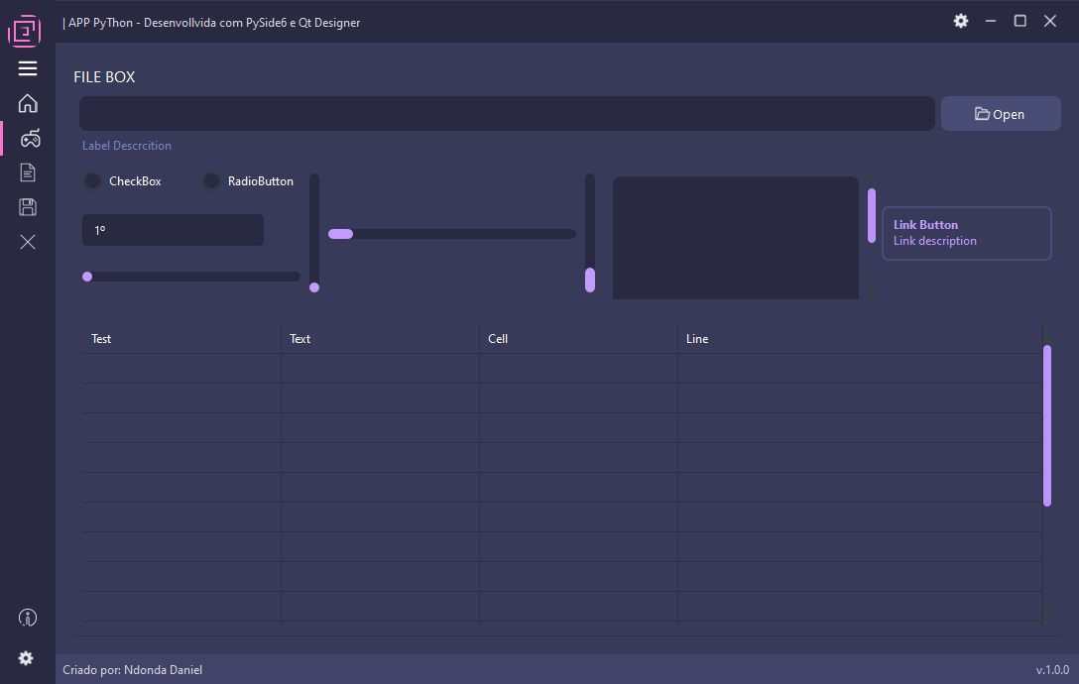
Task: Click inside the large dark text area
Action: 736,238
